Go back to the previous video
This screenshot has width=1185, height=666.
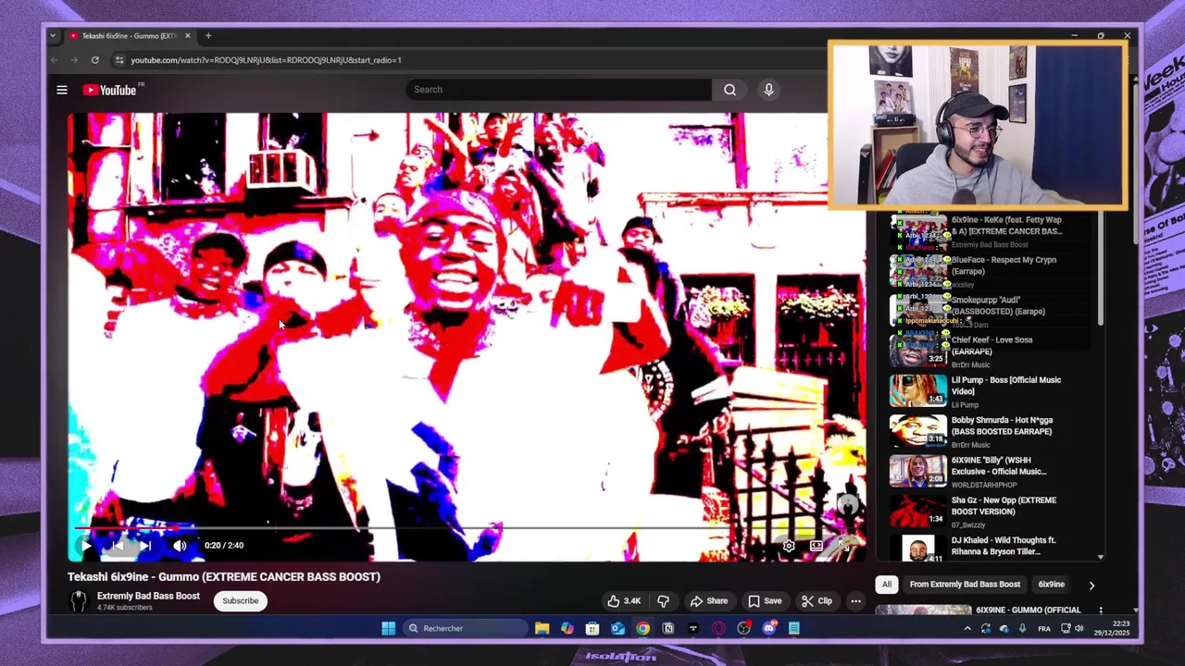point(116,546)
